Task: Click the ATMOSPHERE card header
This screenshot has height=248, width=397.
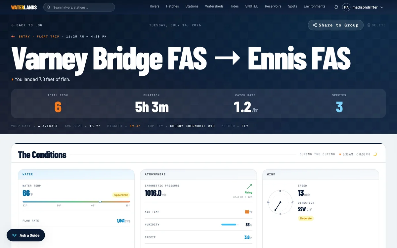Action: (x=198, y=174)
